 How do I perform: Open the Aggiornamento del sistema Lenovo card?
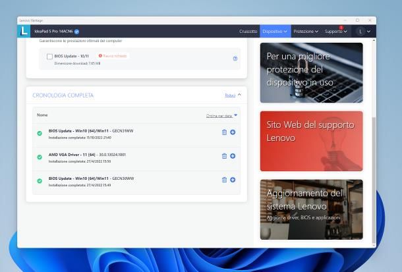coord(312,209)
